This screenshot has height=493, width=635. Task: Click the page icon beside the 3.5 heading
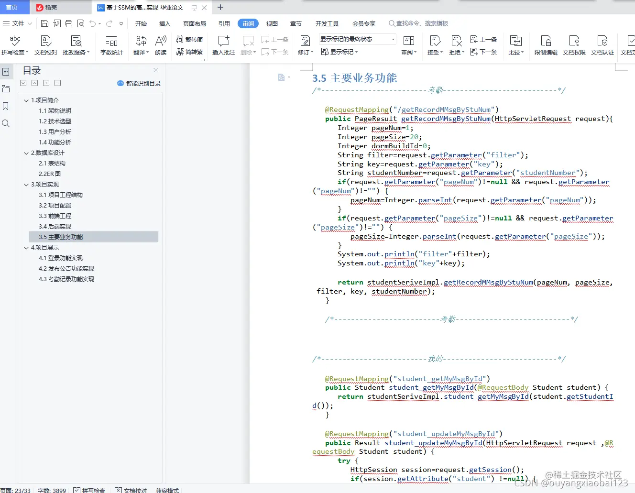[x=282, y=77]
